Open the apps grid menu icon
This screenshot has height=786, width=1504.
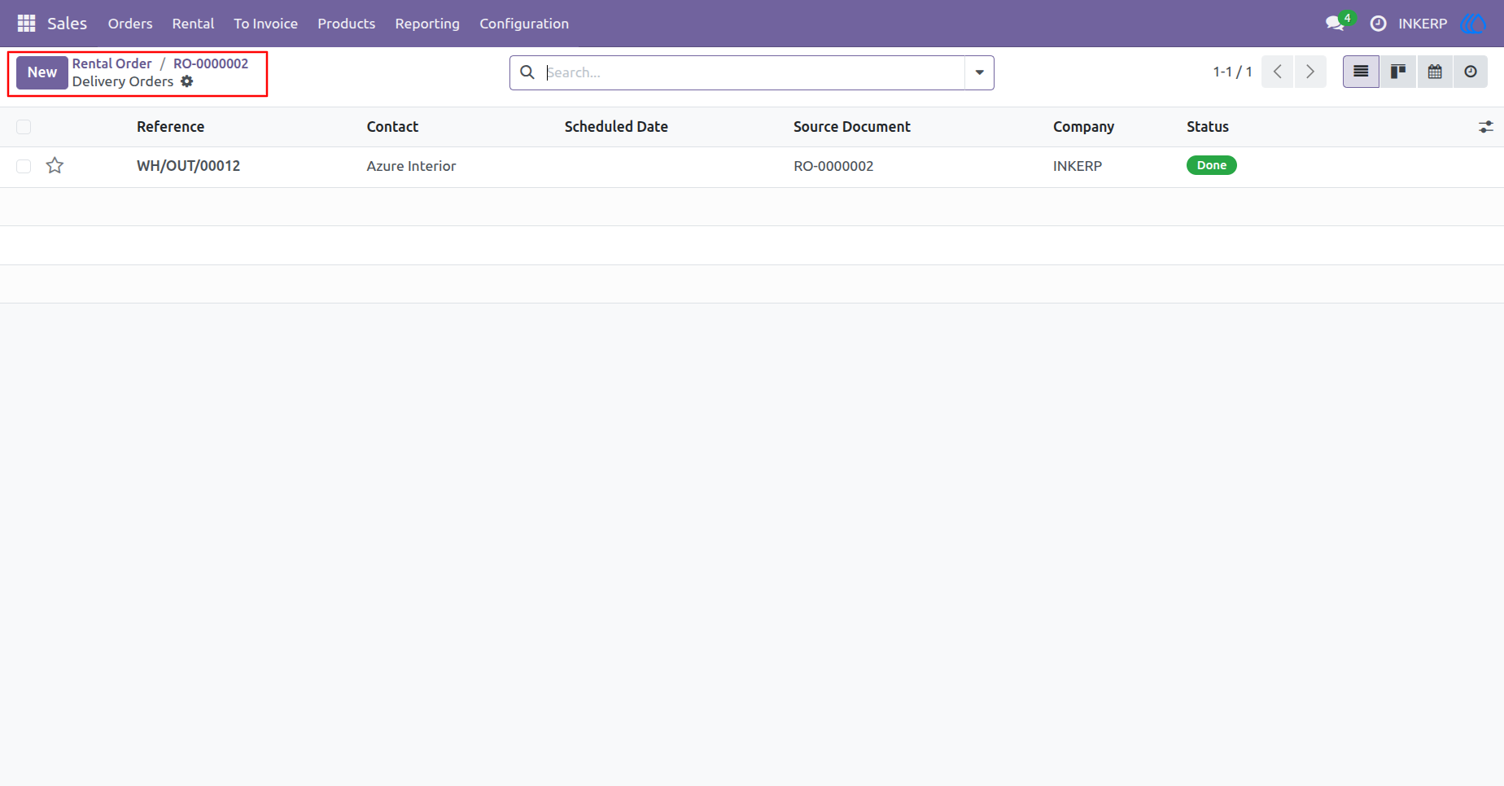26,24
